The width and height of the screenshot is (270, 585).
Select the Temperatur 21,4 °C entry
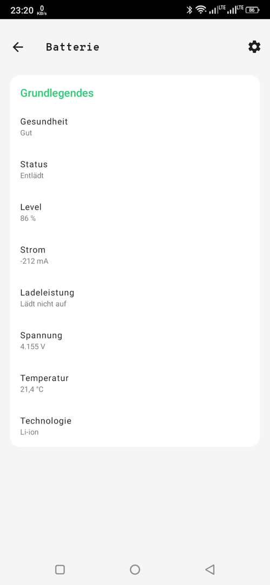(x=135, y=383)
